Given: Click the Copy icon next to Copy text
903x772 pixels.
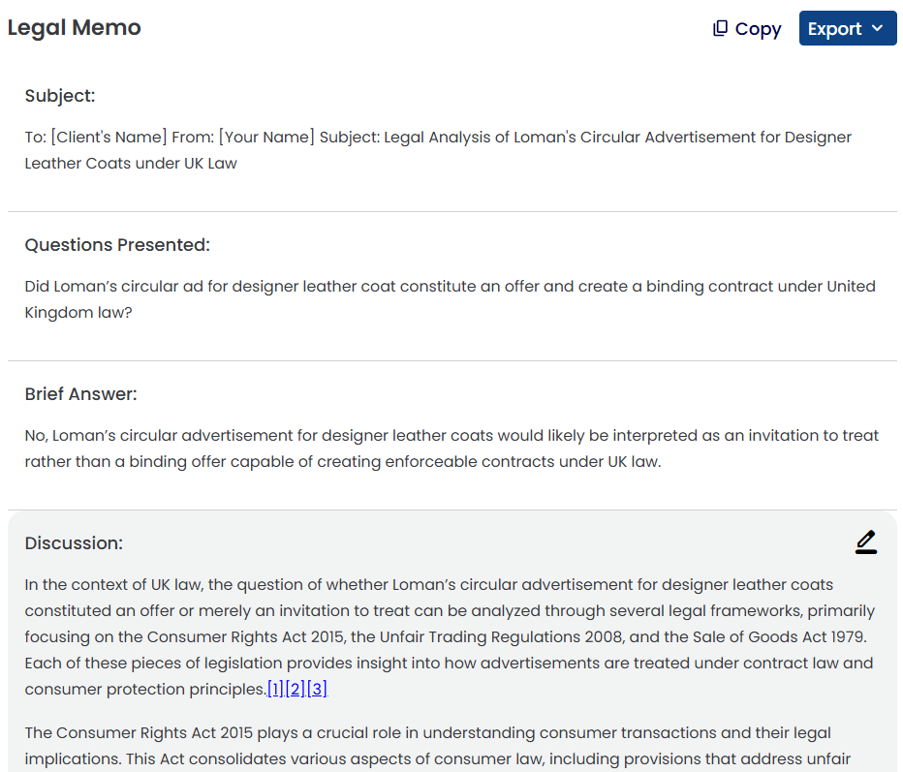Looking at the screenshot, I should click(720, 28).
